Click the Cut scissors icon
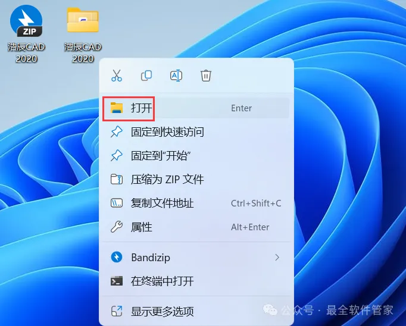406x326 pixels. (x=117, y=76)
